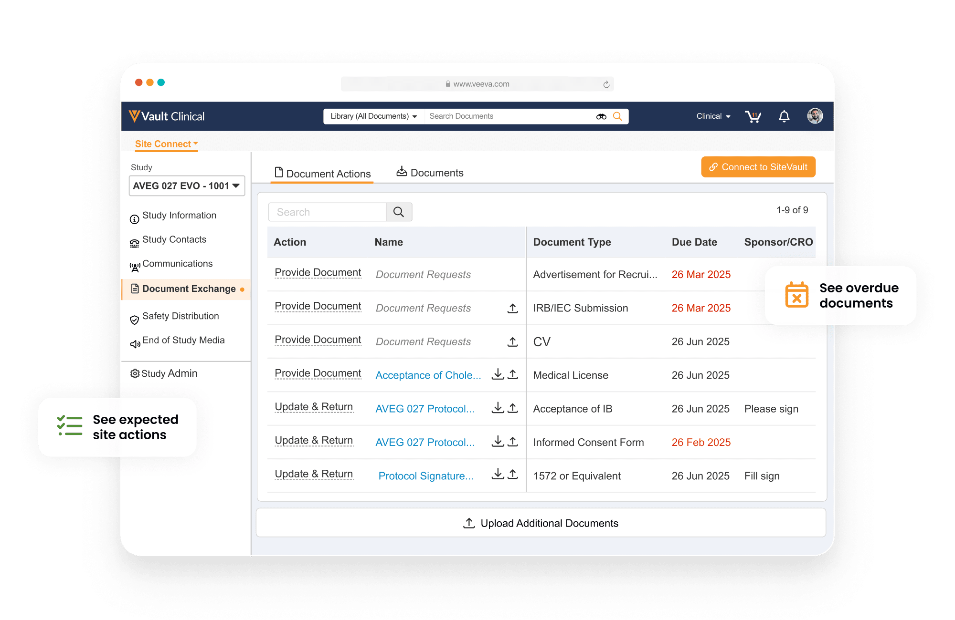Open notifications bell icon
The width and height of the screenshot is (955, 620).
[784, 116]
